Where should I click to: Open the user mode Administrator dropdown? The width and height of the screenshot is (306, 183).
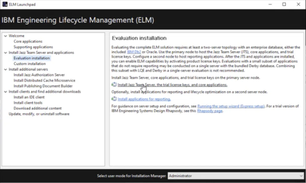click(x=236, y=176)
